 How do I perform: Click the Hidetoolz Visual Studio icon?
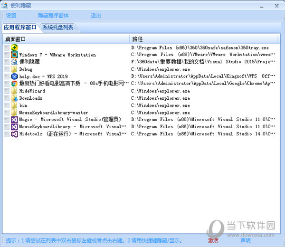click(x=14, y=134)
